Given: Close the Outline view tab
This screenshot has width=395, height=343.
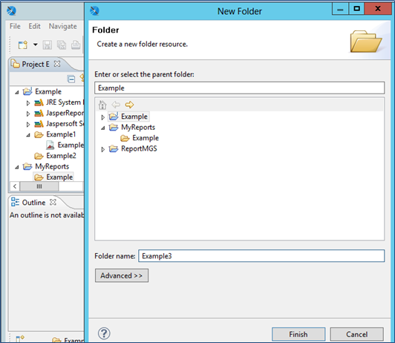Looking at the screenshot, I should [x=53, y=202].
